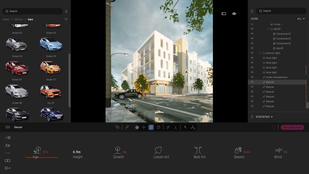Click the undo arrow icon
This screenshot has width=309, height=174.
[x=273, y=128]
